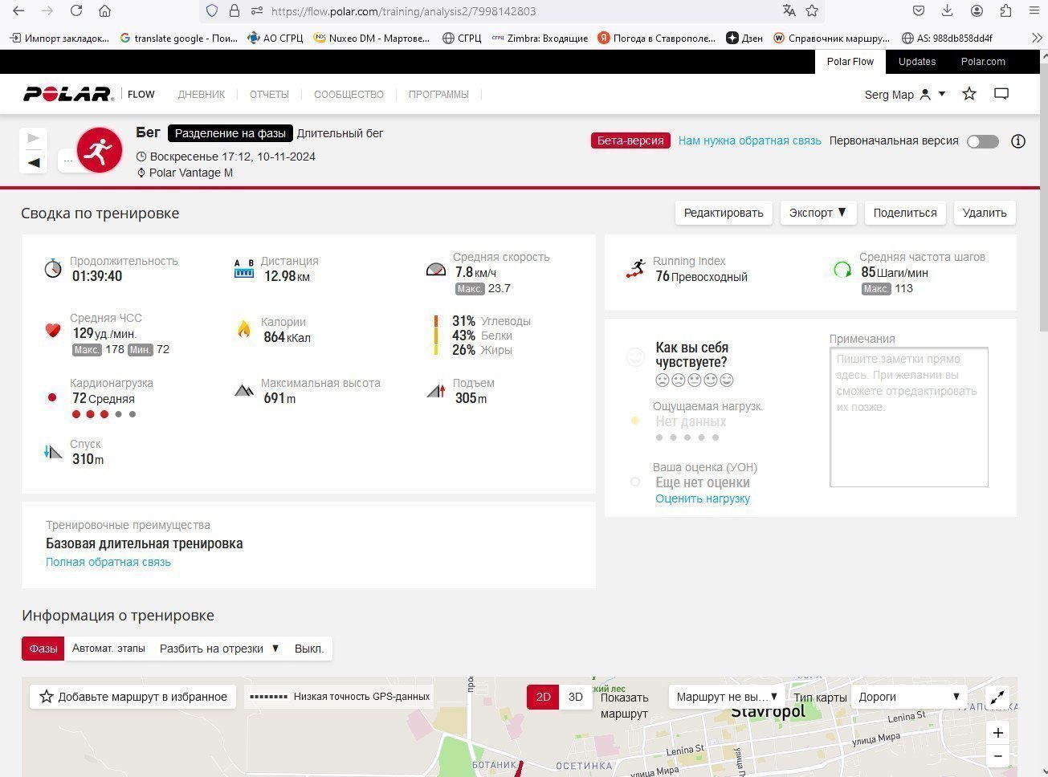The image size is (1048, 777).
Task: Select the happiest feeling smiley face
Action: click(x=727, y=380)
